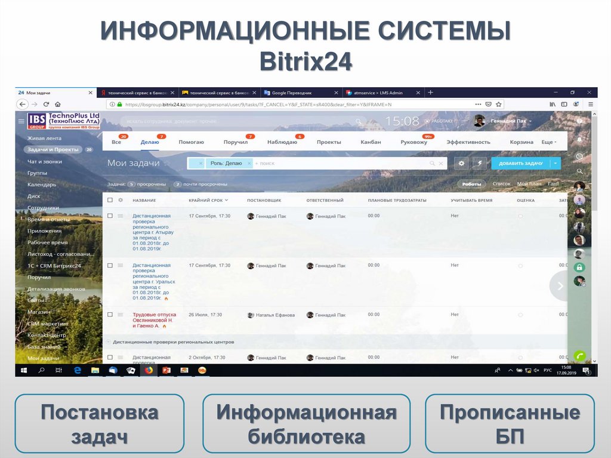Screen dimensions: 611x458
Task: Remove the 'Роль: Делаю' filter chip
Action: click(x=249, y=164)
